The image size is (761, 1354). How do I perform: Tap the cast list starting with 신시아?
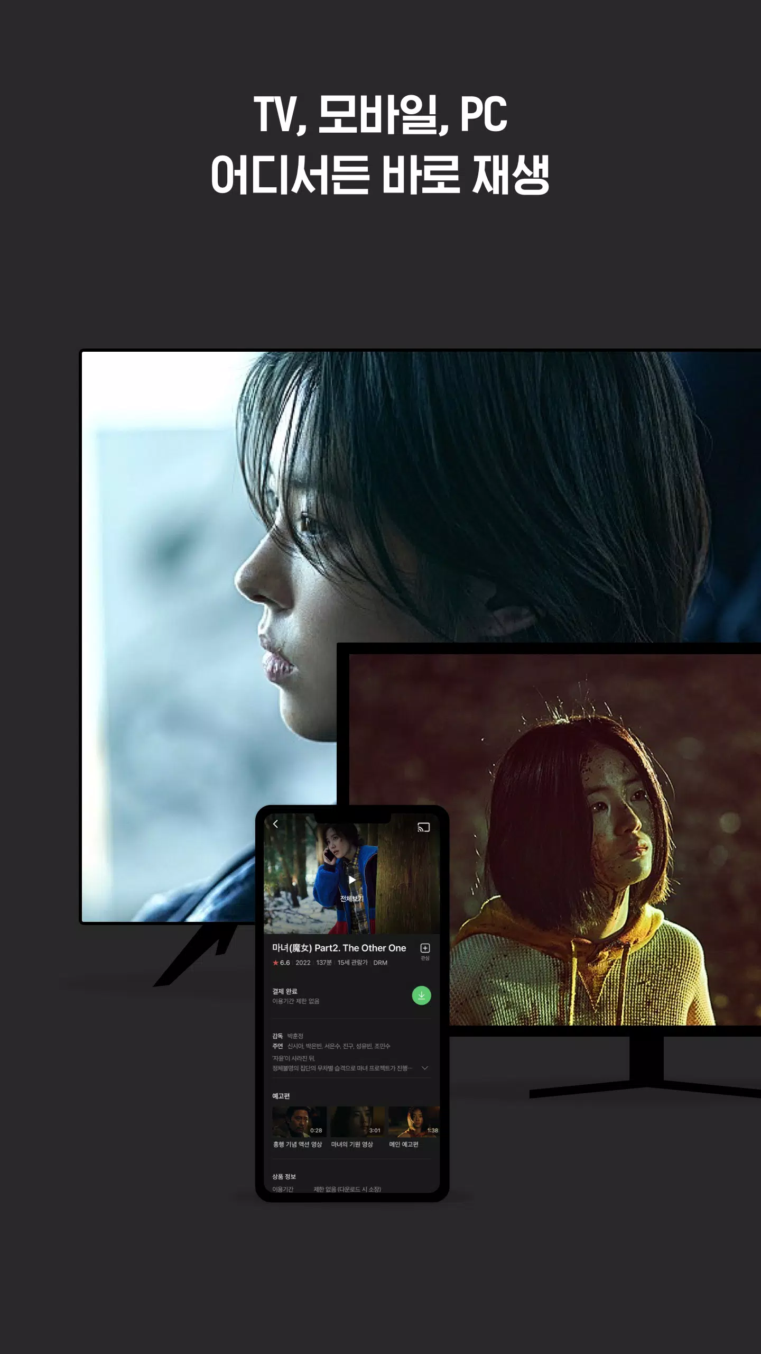pyautogui.click(x=339, y=1046)
